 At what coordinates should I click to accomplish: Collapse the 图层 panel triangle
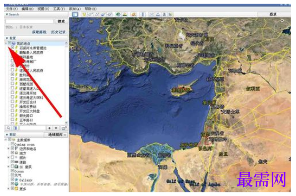(7, 135)
